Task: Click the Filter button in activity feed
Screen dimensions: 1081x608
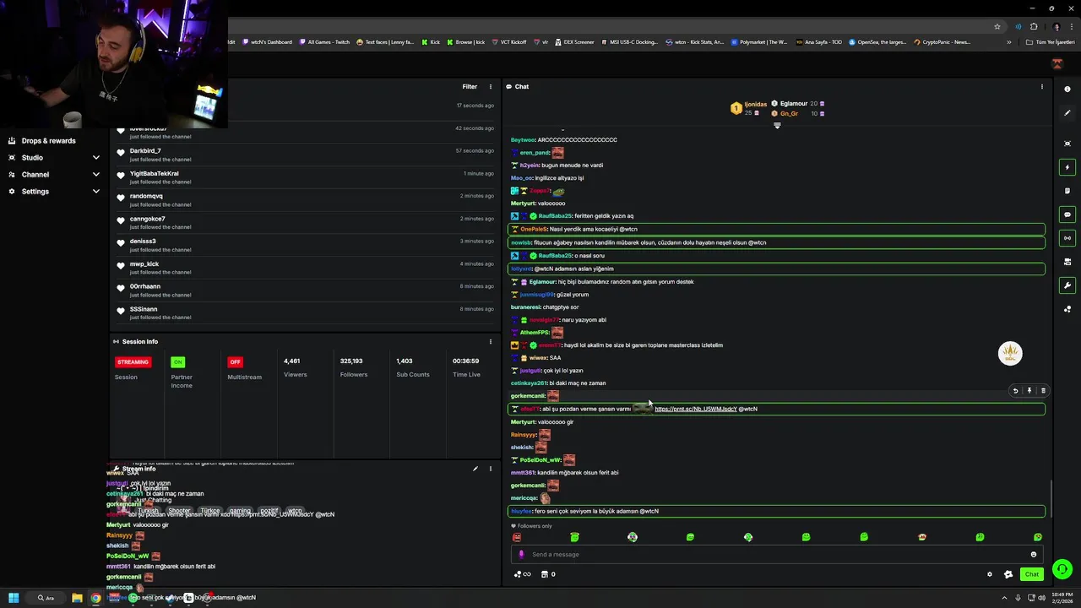Action: tap(470, 86)
